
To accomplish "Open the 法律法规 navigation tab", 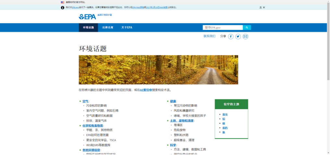I will [x=107, y=28].
